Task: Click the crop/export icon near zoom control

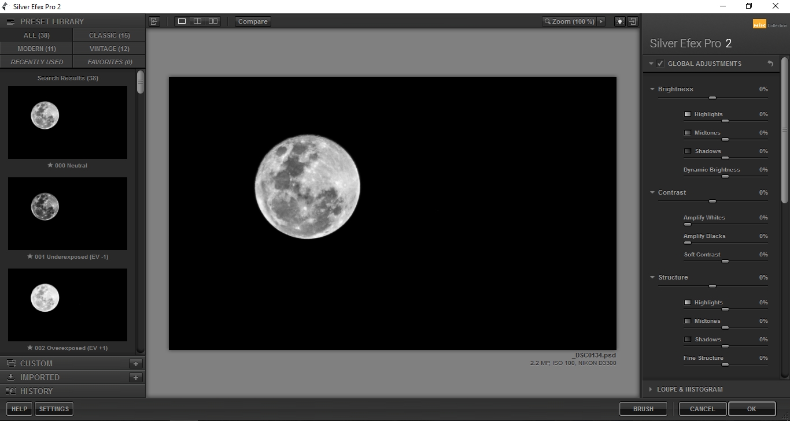Action: (x=633, y=21)
